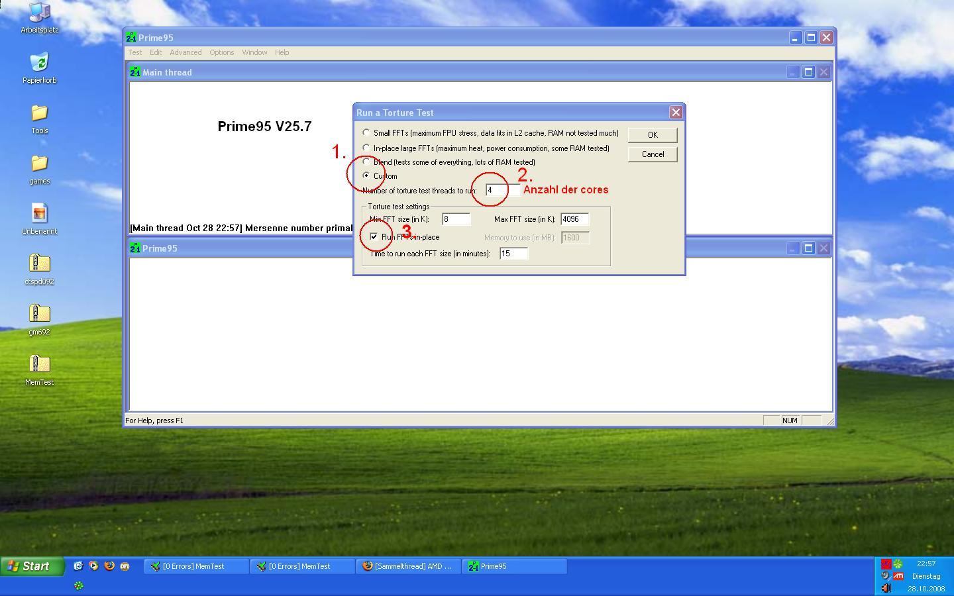Select the games folder on the desktop
The image size is (954, 596).
[39, 163]
